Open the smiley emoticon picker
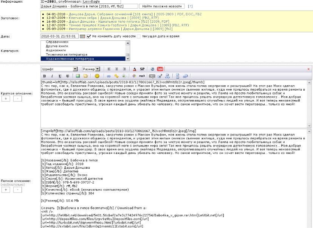 point(97,76)
